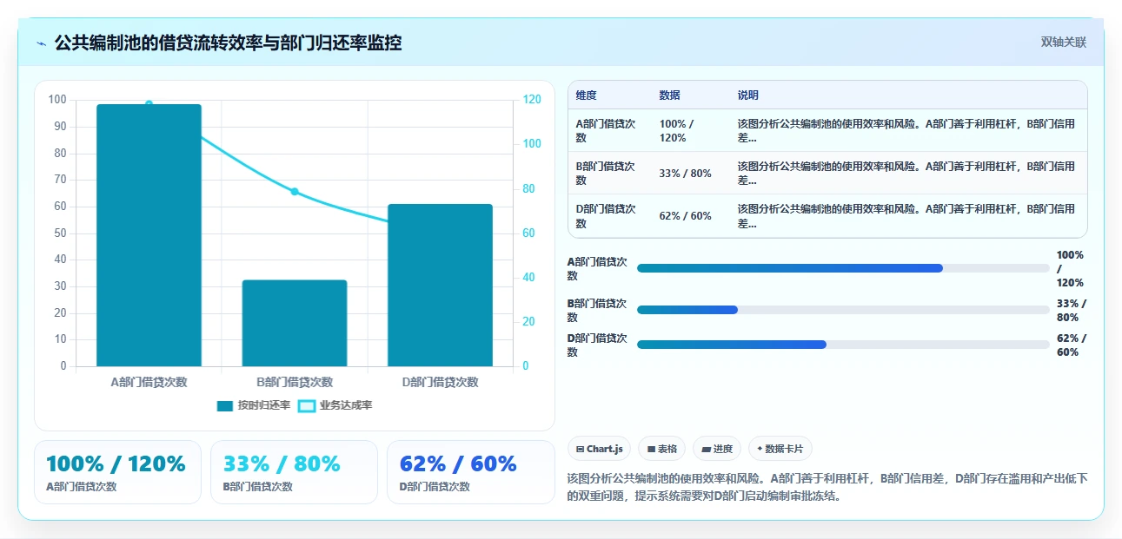Image resolution: width=1122 pixels, height=539 pixels.
Task: Select the 进度 tag
Action: pos(717,449)
